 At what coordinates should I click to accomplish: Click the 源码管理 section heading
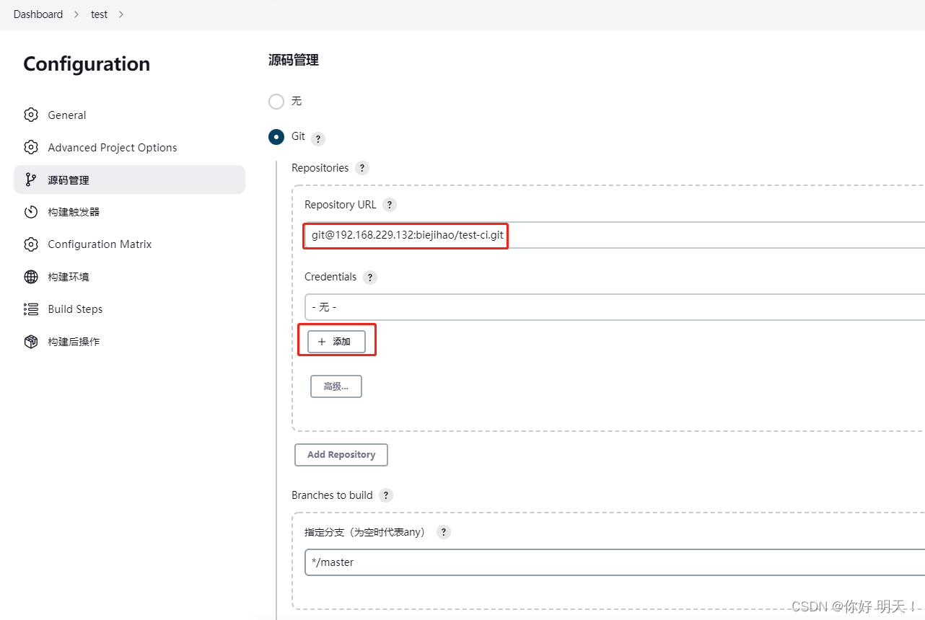(x=294, y=61)
